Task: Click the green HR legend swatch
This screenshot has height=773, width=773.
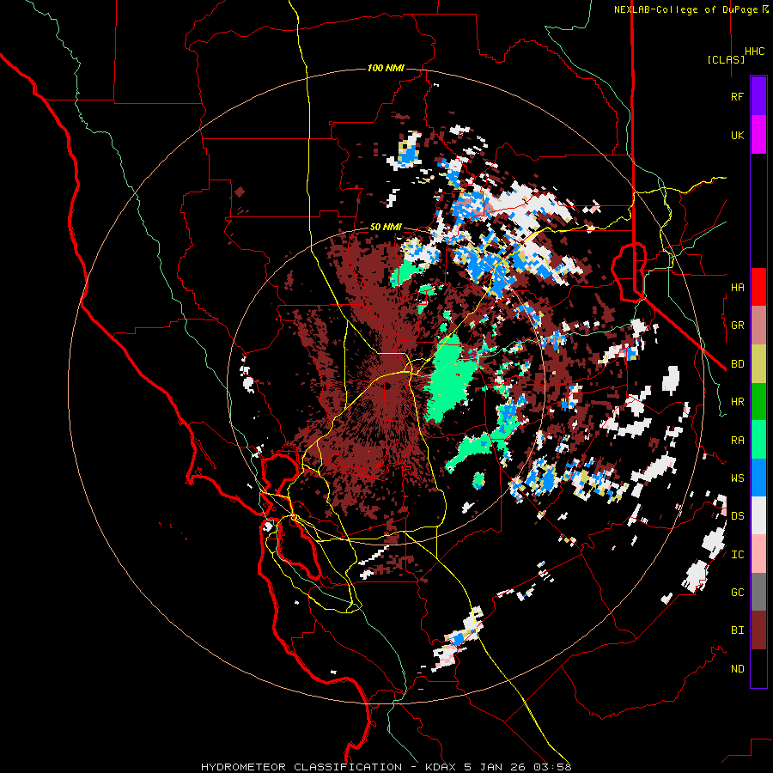Action: pyautogui.click(x=758, y=402)
